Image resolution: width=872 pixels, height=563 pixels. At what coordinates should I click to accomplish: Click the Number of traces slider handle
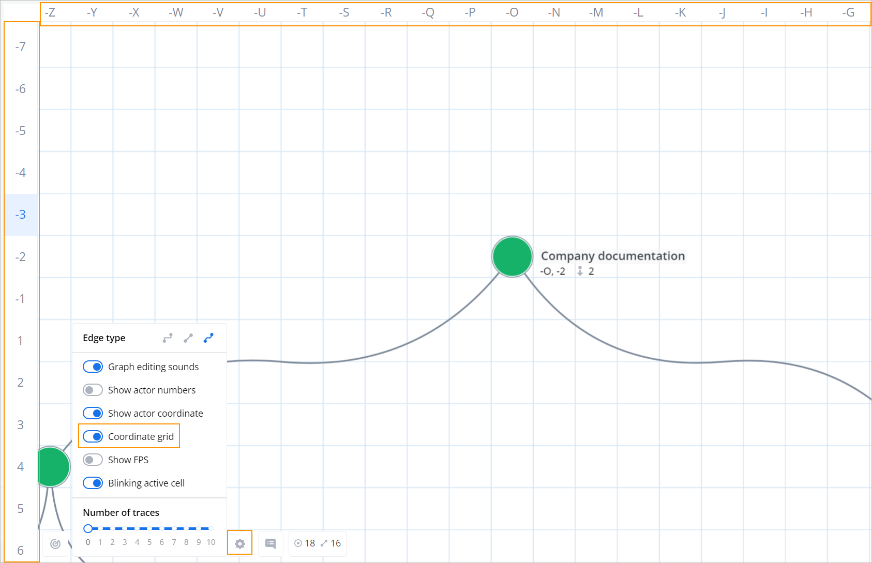tap(88, 528)
